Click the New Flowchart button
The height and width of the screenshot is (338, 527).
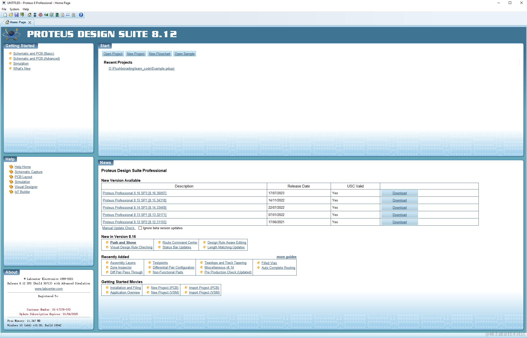160,54
